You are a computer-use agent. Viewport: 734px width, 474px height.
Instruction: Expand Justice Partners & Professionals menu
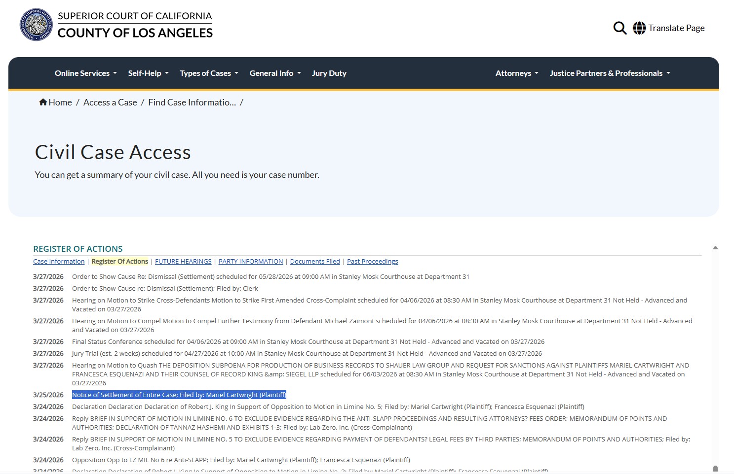point(610,73)
